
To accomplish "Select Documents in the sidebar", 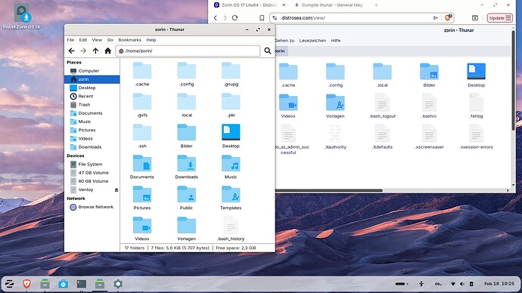I will click(92, 113).
